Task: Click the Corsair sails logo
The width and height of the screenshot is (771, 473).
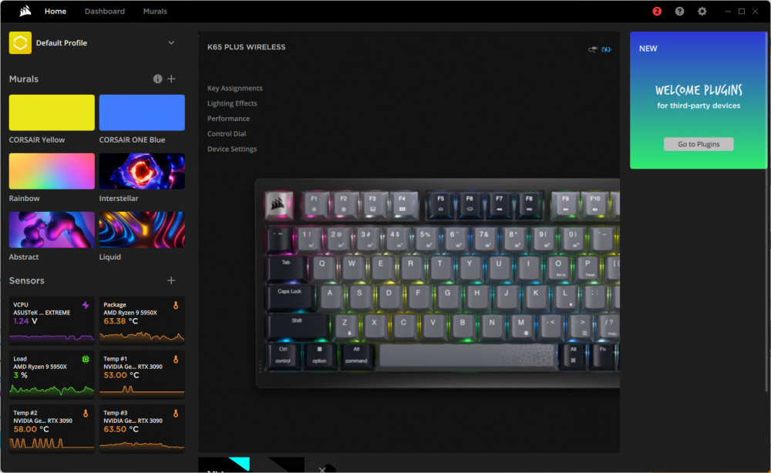Action: coord(25,11)
